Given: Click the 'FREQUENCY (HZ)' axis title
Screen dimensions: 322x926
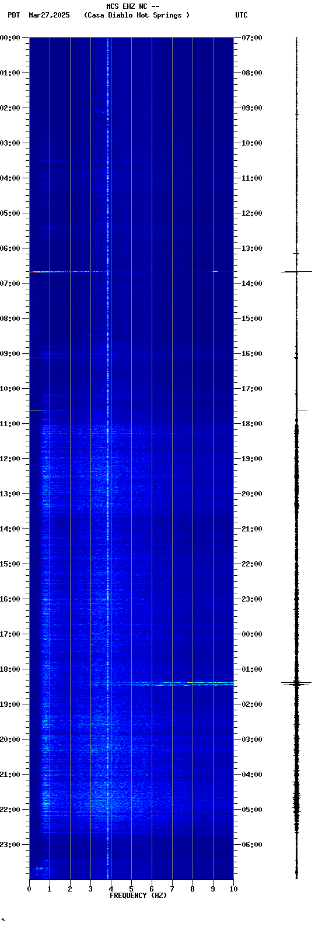Looking at the screenshot, I should pyautogui.click(x=138, y=896).
